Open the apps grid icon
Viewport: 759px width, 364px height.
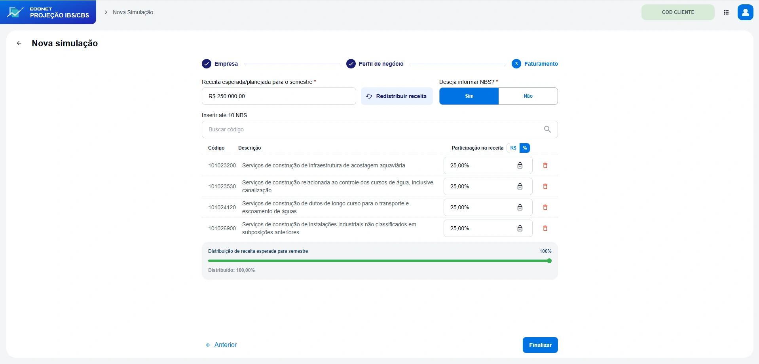pos(726,12)
